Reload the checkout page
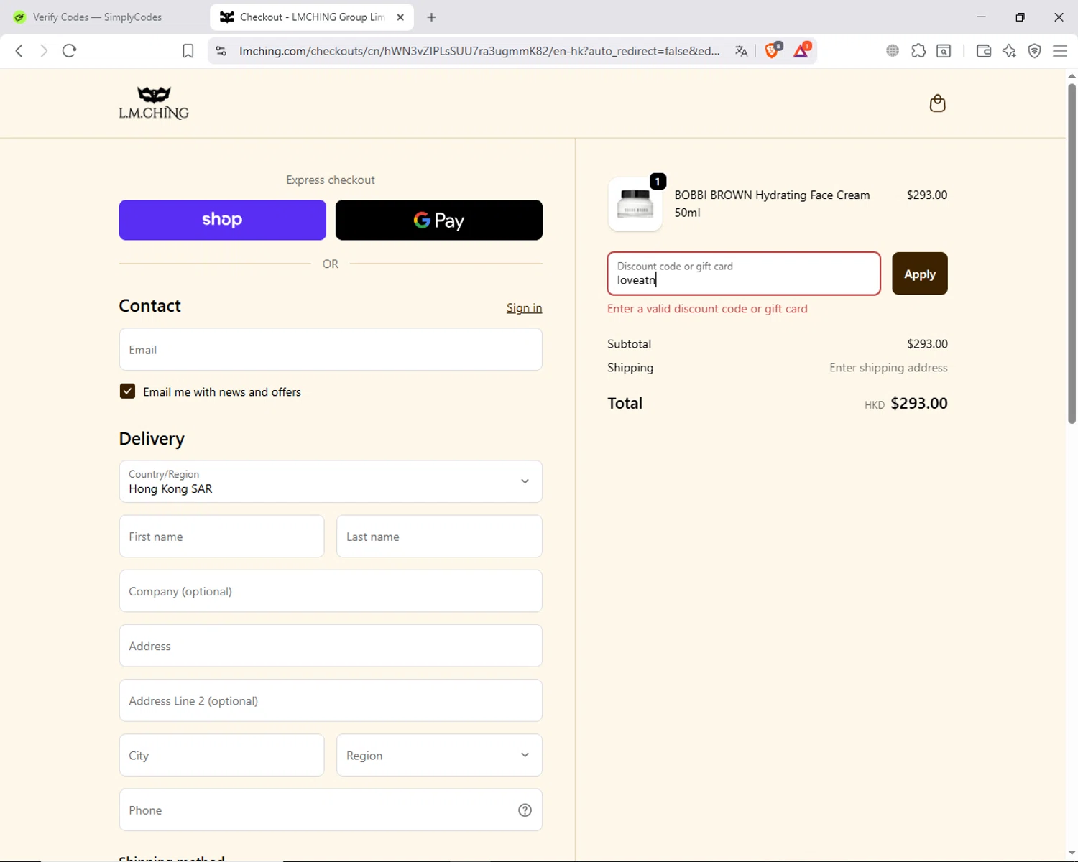1078x862 pixels. pos(69,51)
